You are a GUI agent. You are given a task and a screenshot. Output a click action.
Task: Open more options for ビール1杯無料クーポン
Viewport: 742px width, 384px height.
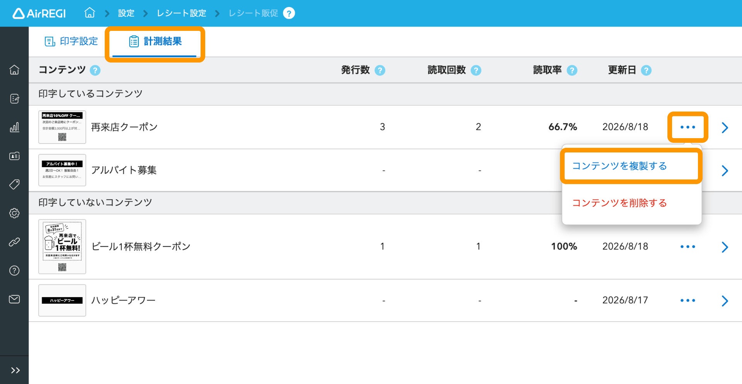[688, 247]
